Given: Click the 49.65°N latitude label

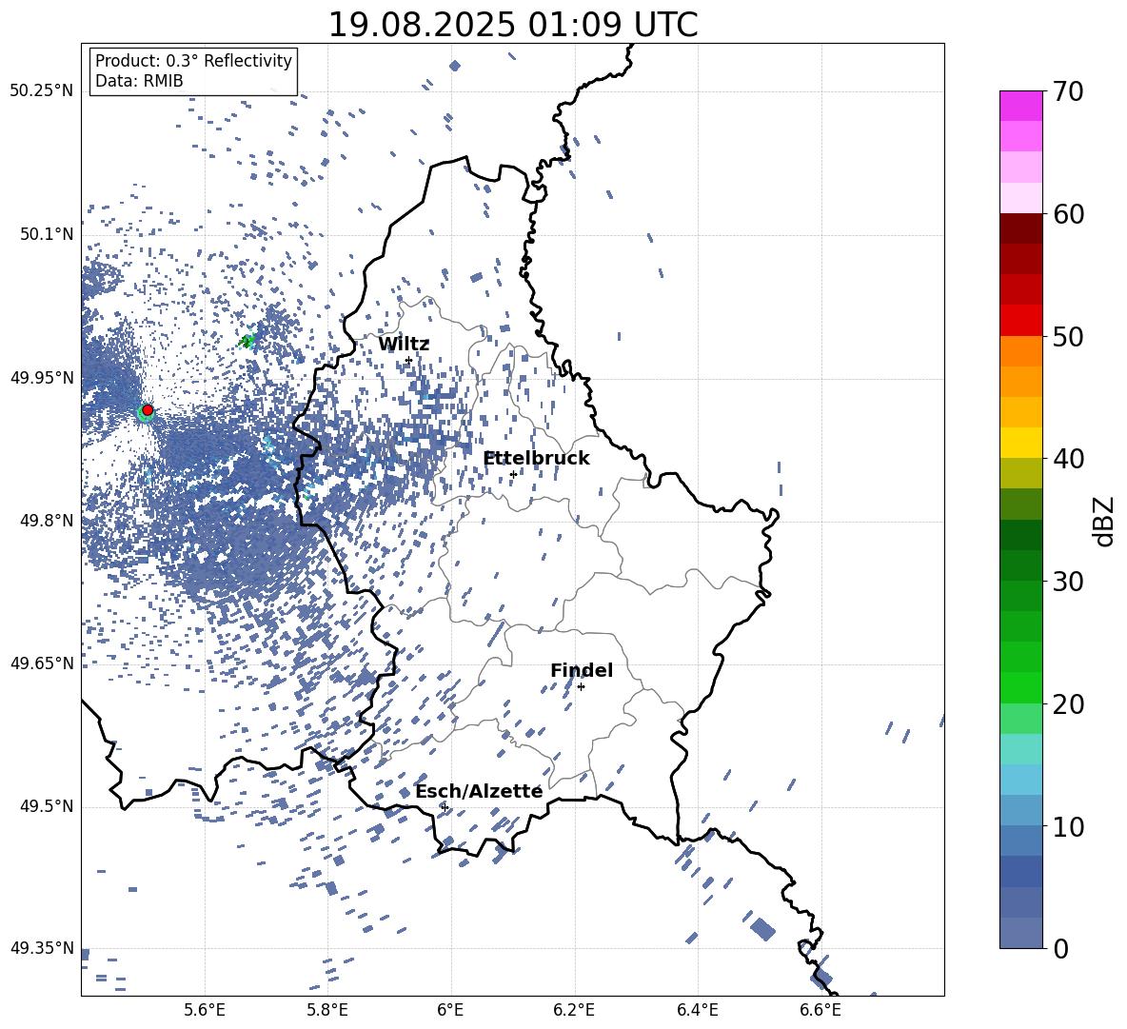Looking at the screenshot, I should point(42,663).
